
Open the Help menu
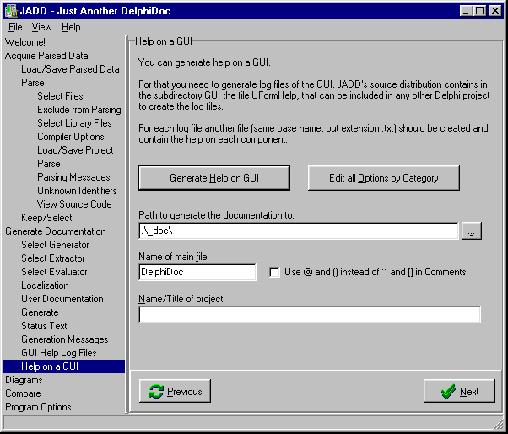pos(71,27)
